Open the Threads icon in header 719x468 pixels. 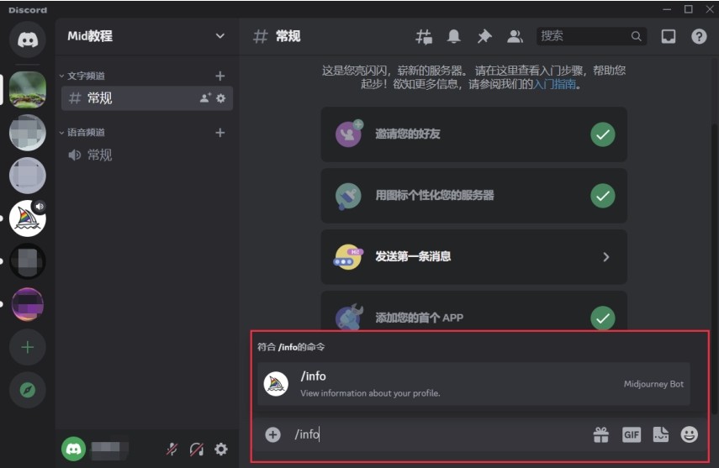424,36
